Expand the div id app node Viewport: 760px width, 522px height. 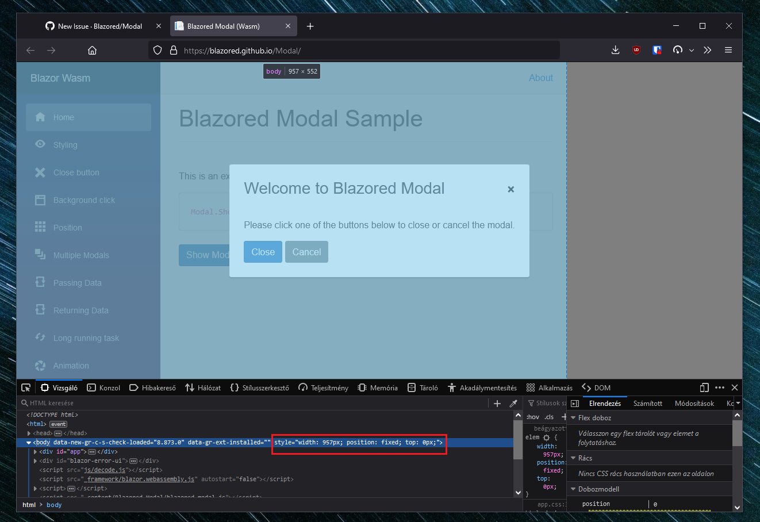pyautogui.click(x=36, y=452)
